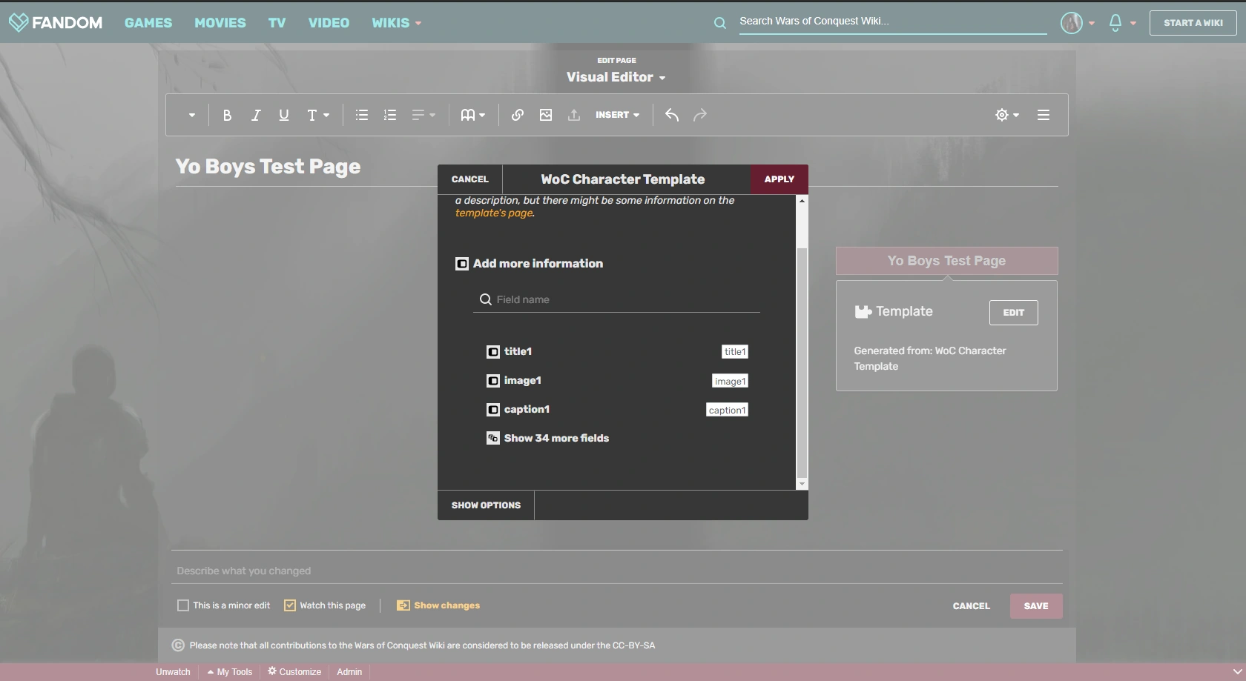Undo the last edit
The image size is (1246, 681).
pos(672,115)
